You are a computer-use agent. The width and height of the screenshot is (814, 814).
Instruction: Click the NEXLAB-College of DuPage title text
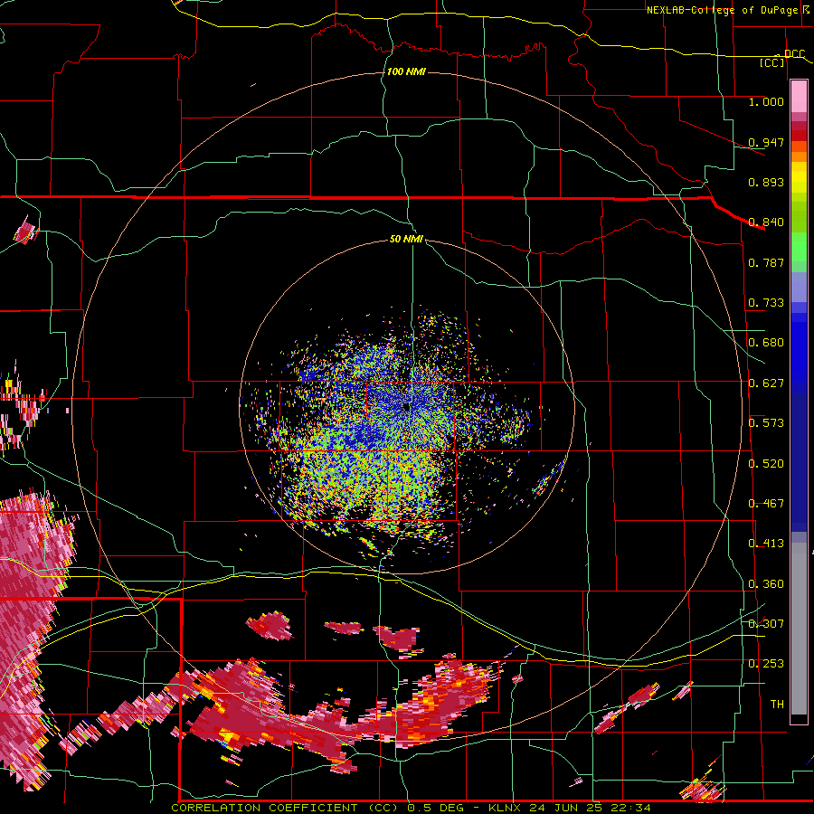[x=727, y=10]
